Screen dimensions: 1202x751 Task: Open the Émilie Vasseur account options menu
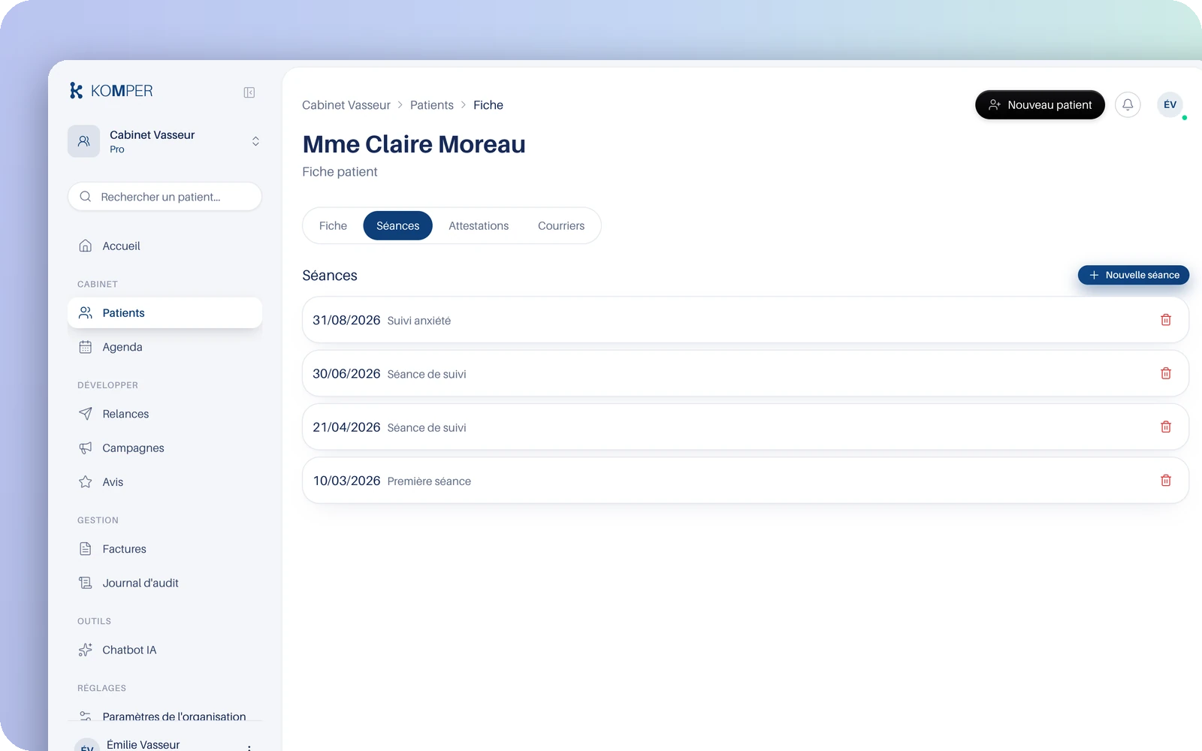point(249,746)
